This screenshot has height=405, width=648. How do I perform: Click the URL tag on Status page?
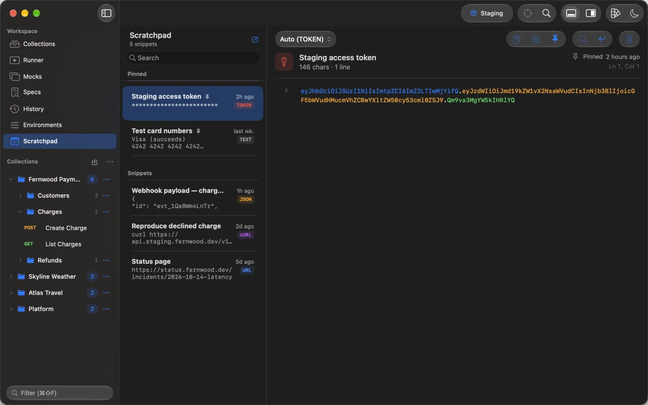[x=247, y=270]
